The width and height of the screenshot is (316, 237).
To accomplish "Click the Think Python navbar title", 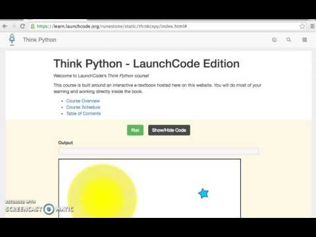I will (x=39, y=39).
